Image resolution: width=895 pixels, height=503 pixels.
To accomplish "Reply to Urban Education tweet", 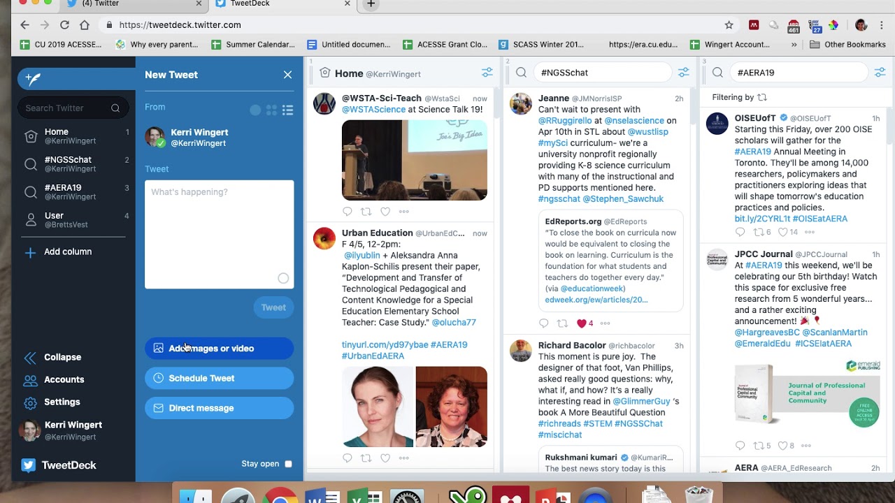I will pyautogui.click(x=348, y=458).
